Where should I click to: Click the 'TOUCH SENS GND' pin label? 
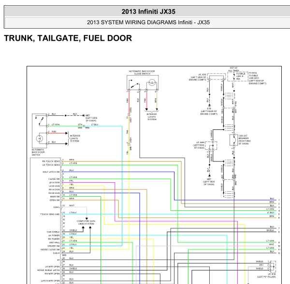coord(50,214)
